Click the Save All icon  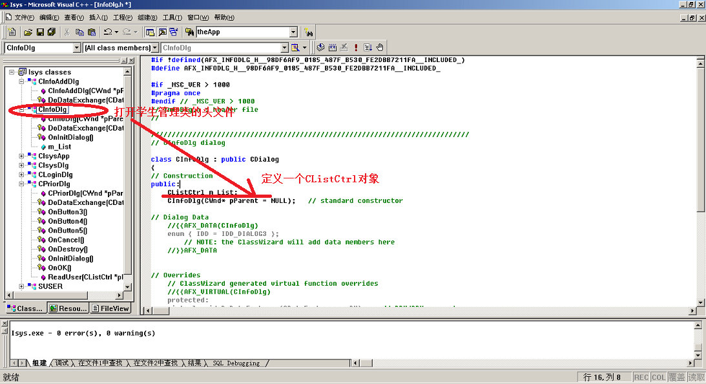click(x=52, y=32)
